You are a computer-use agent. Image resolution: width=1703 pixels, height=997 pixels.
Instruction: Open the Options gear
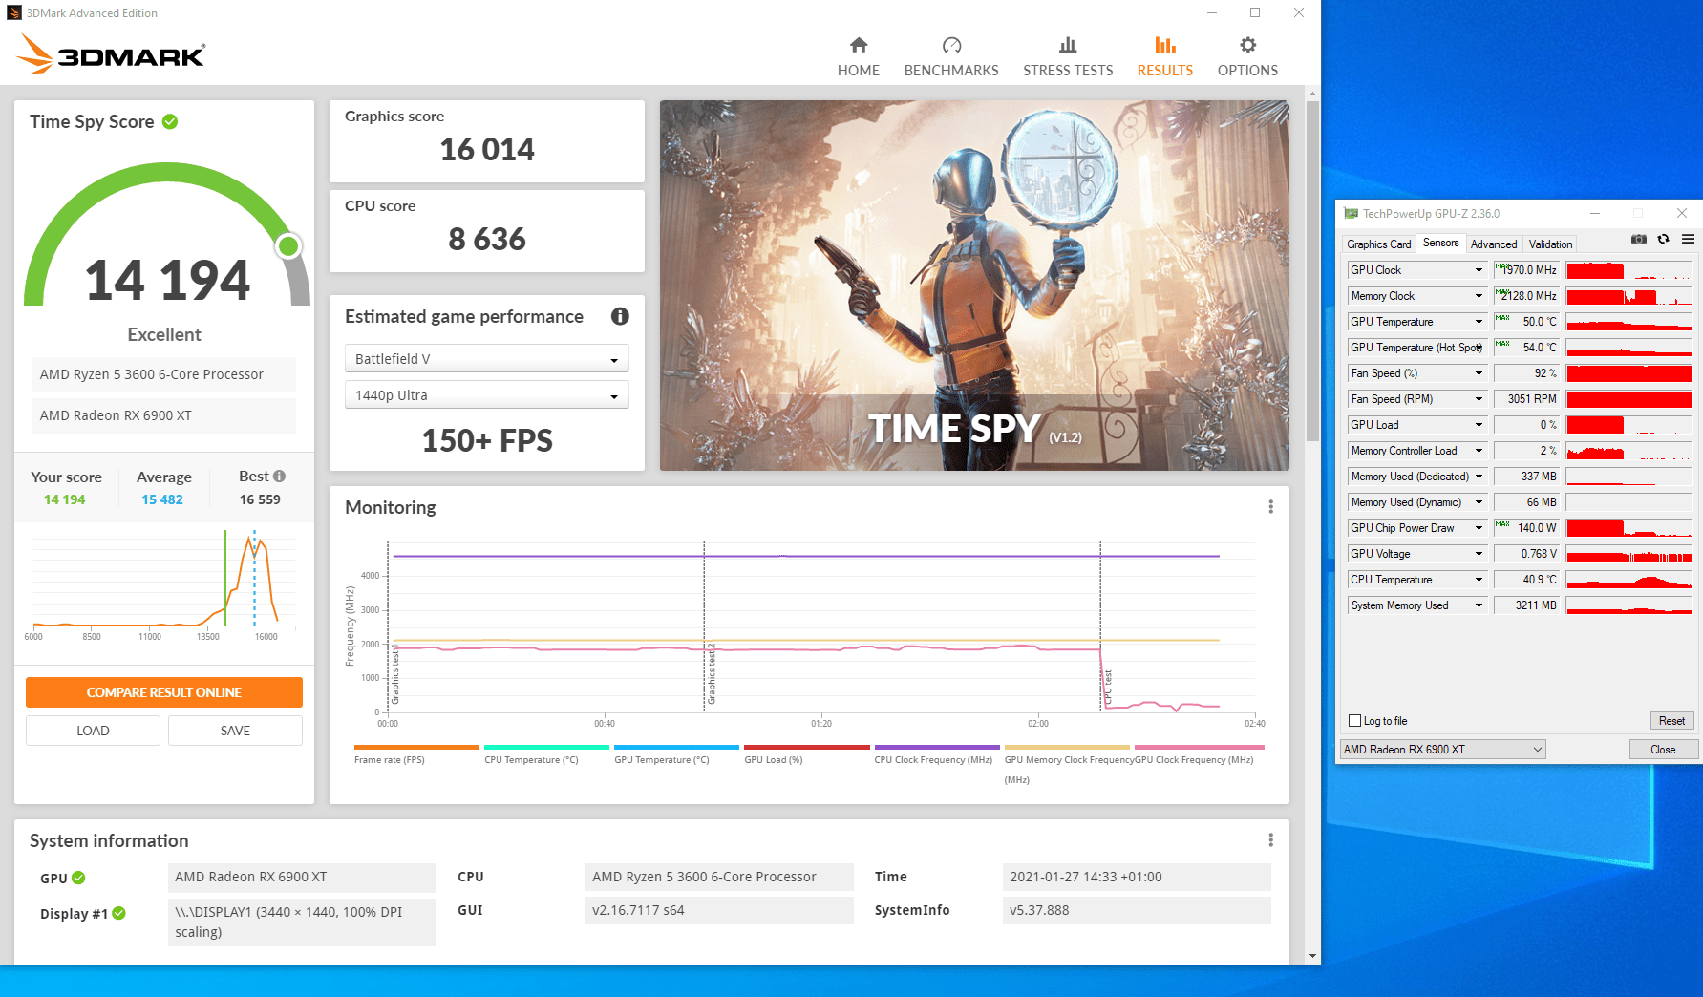(1247, 57)
